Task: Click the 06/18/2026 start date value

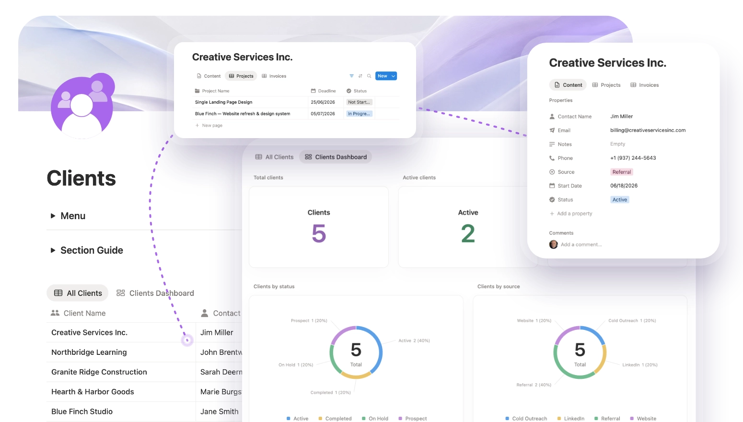Action: click(624, 186)
